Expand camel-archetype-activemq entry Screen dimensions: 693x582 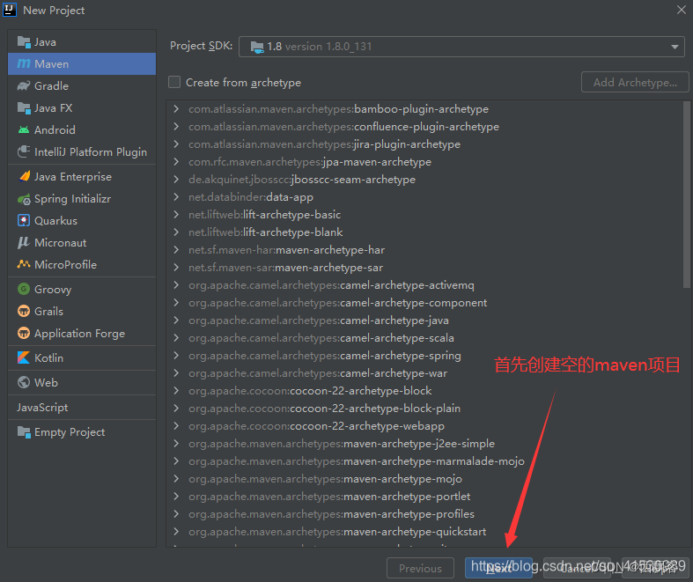tap(176, 285)
